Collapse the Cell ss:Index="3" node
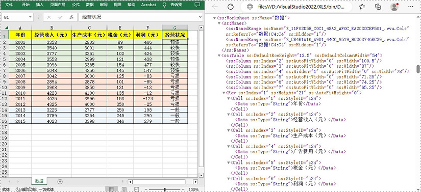The height and width of the screenshot is (192, 421). 229,130
